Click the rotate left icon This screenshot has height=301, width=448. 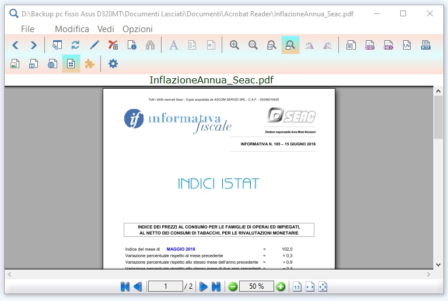(x=328, y=45)
